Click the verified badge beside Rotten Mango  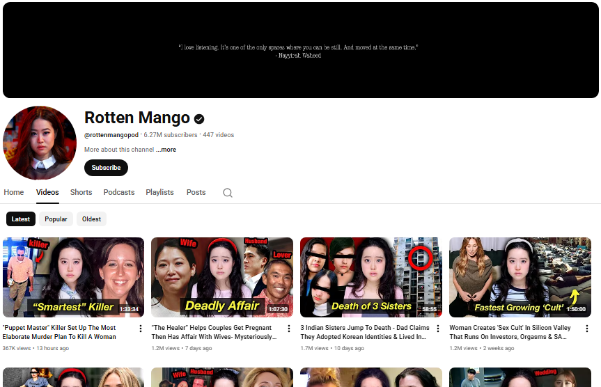pos(199,119)
